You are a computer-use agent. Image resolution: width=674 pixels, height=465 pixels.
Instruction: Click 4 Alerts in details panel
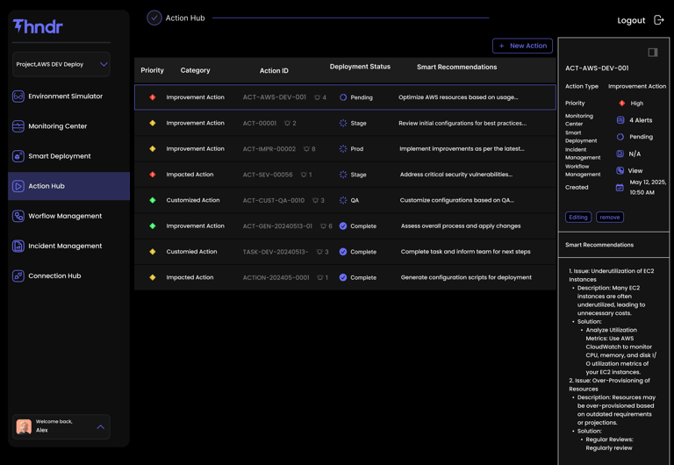point(641,120)
